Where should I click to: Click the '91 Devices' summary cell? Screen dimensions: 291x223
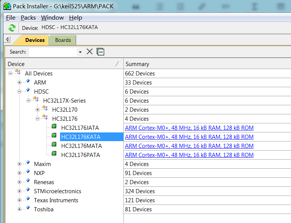pyautogui.click(x=138, y=173)
